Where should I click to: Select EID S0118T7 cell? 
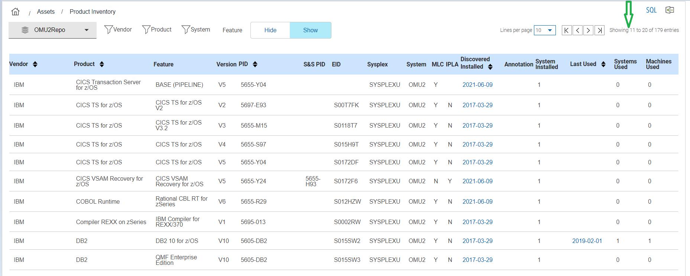click(346, 125)
